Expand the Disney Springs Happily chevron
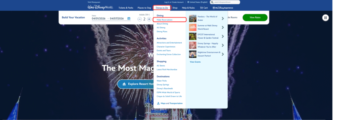Screen dimensions: 337x120 (223, 45)
